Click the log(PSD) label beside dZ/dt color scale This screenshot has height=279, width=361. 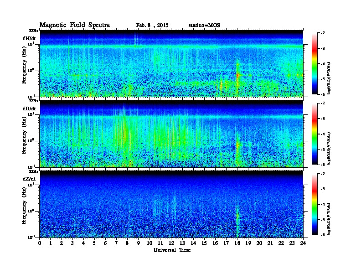(x=329, y=219)
